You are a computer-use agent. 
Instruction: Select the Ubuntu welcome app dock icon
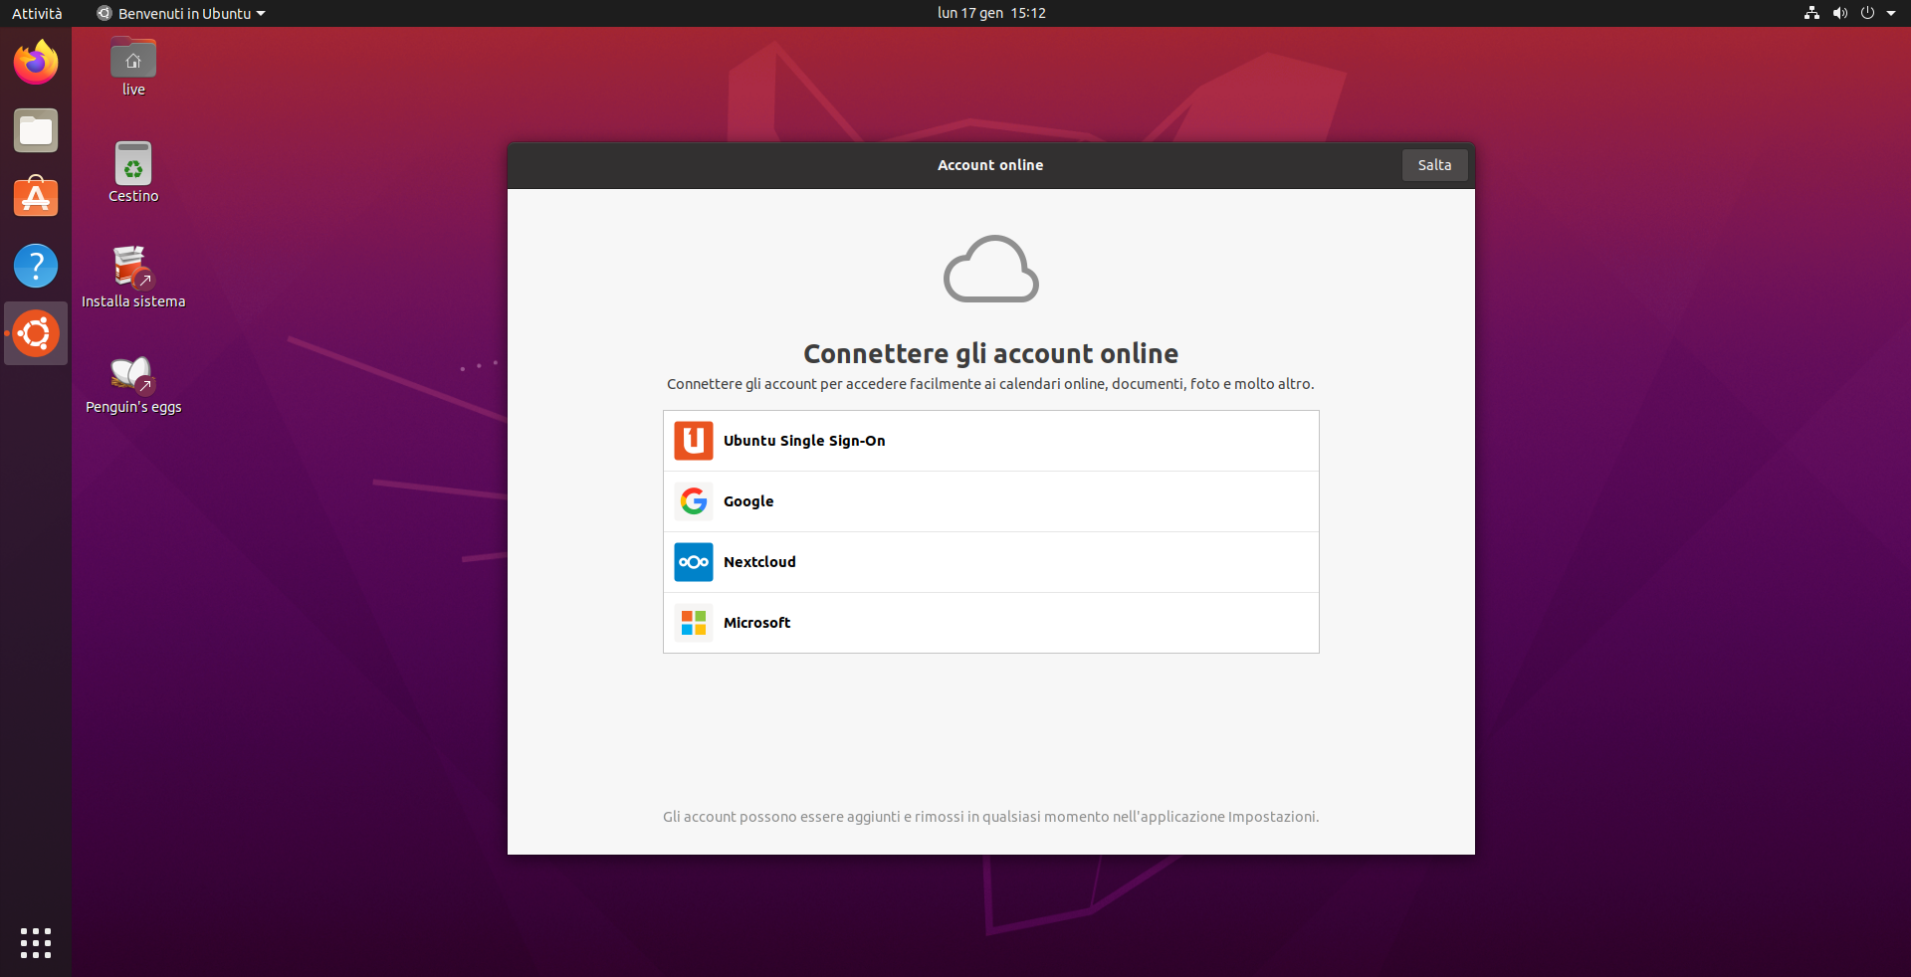point(36,333)
